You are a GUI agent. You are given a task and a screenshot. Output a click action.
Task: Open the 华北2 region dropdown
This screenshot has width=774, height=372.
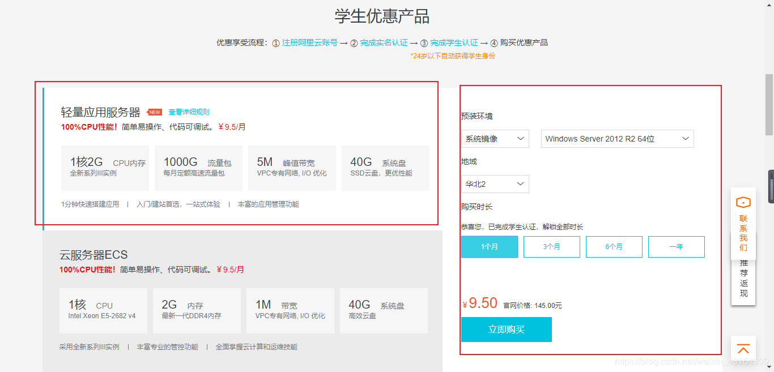pos(495,183)
